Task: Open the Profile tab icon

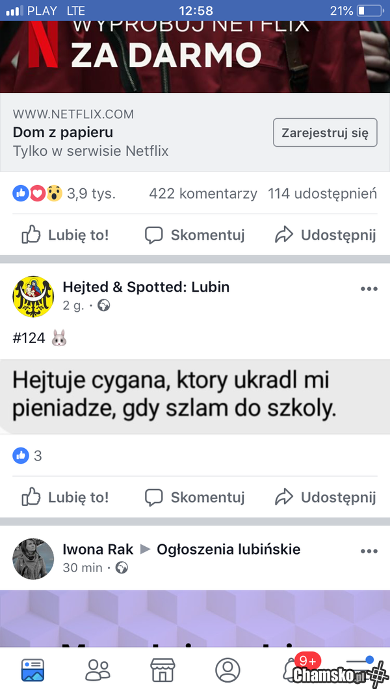Action: pyautogui.click(x=227, y=670)
